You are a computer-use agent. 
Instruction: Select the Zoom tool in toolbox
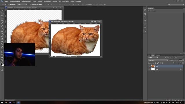(2, 60)
